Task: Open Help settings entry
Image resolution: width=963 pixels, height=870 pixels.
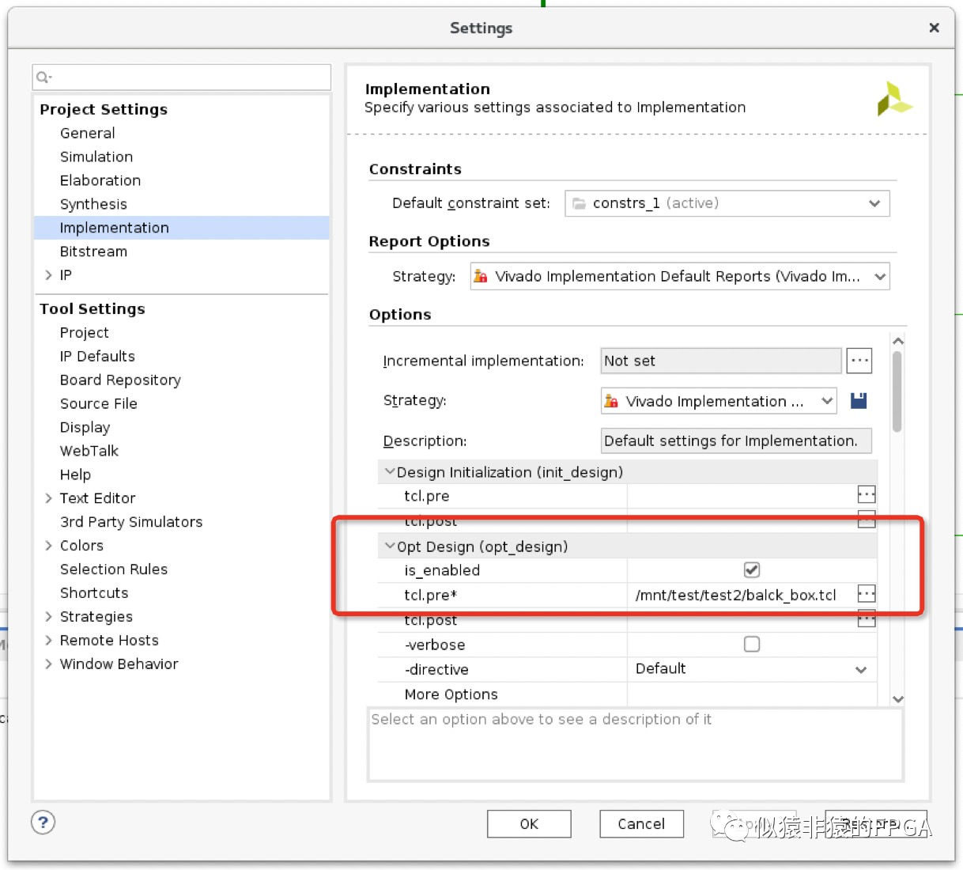Action: tap(75, 475)
